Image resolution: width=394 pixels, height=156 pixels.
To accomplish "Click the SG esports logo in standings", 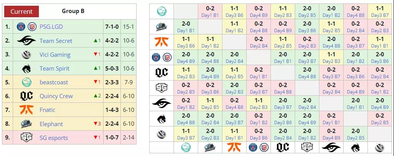I will pos(27,138).
